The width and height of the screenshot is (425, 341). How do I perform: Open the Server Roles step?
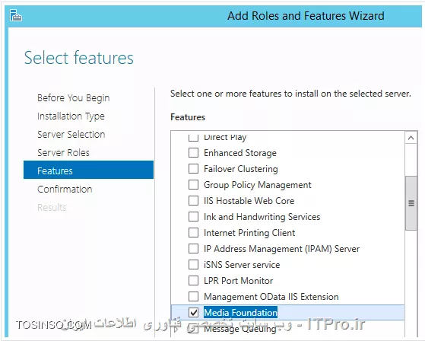63,152
